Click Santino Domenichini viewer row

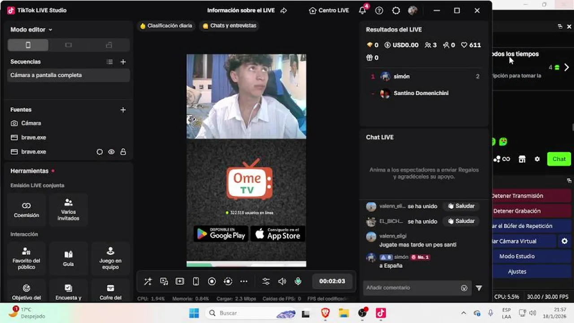point(424,93)
